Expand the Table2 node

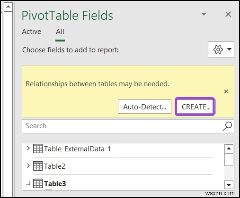pos(28,165)
